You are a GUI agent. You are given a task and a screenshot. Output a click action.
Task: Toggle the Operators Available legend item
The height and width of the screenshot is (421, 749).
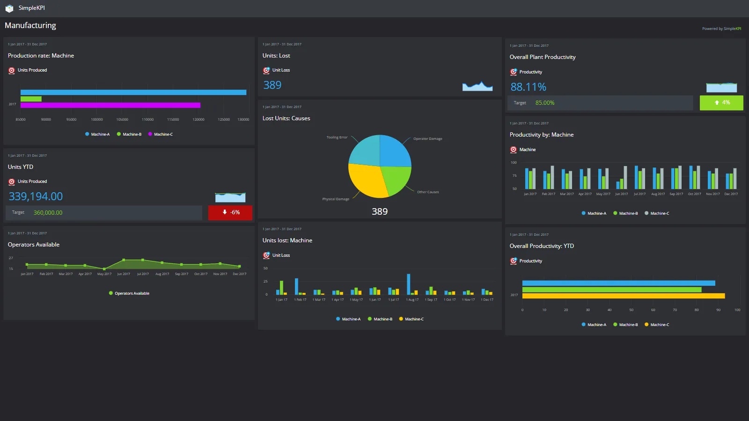pyautogui.click(x=129, y=293)
